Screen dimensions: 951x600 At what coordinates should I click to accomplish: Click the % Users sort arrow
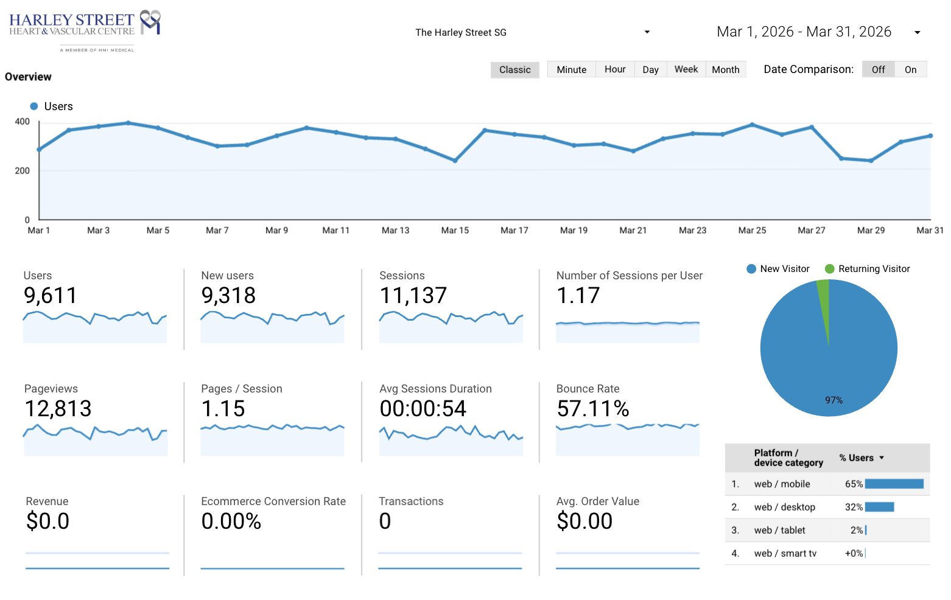[x=882, y=458]
